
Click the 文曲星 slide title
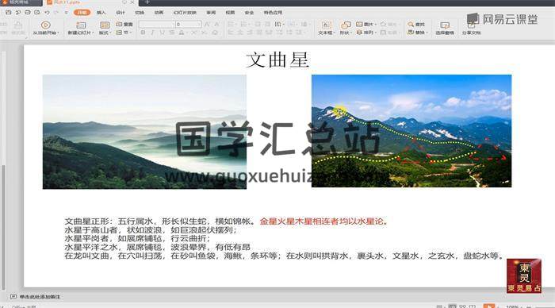point(277,60)
